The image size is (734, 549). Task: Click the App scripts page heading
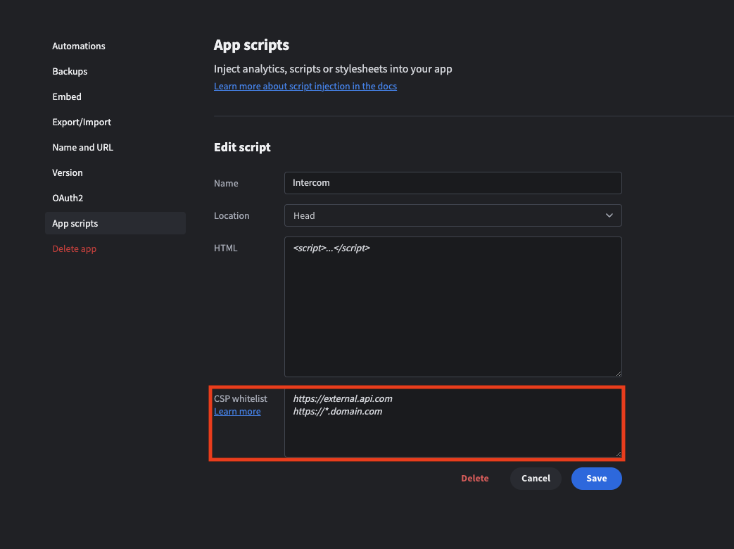(x=251, y=45)
